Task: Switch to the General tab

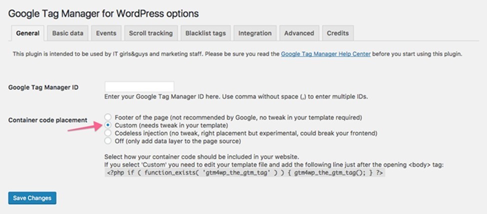Action: [27, 33]
